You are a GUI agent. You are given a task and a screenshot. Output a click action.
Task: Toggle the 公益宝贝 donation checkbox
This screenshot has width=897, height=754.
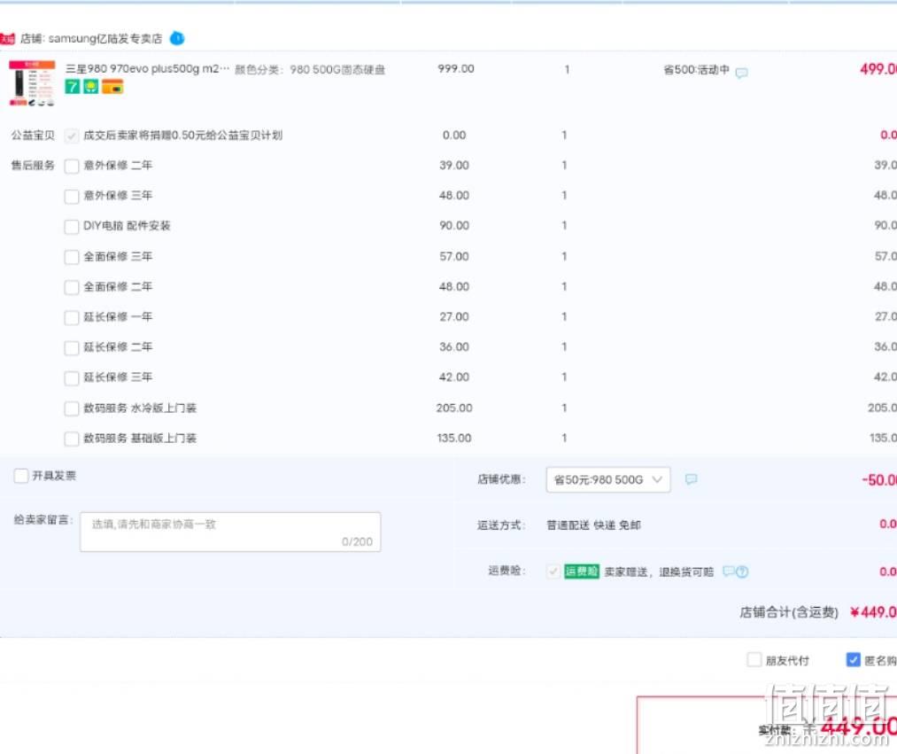[72, 136]
